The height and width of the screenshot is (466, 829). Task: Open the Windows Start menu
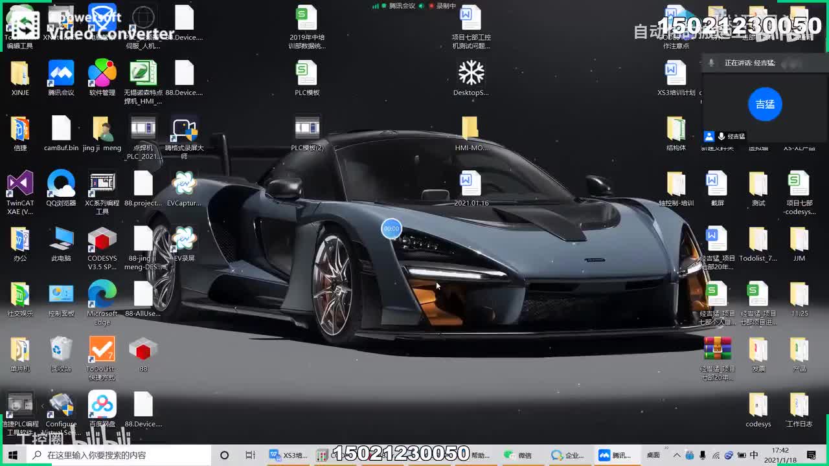(x=12, y=455)
